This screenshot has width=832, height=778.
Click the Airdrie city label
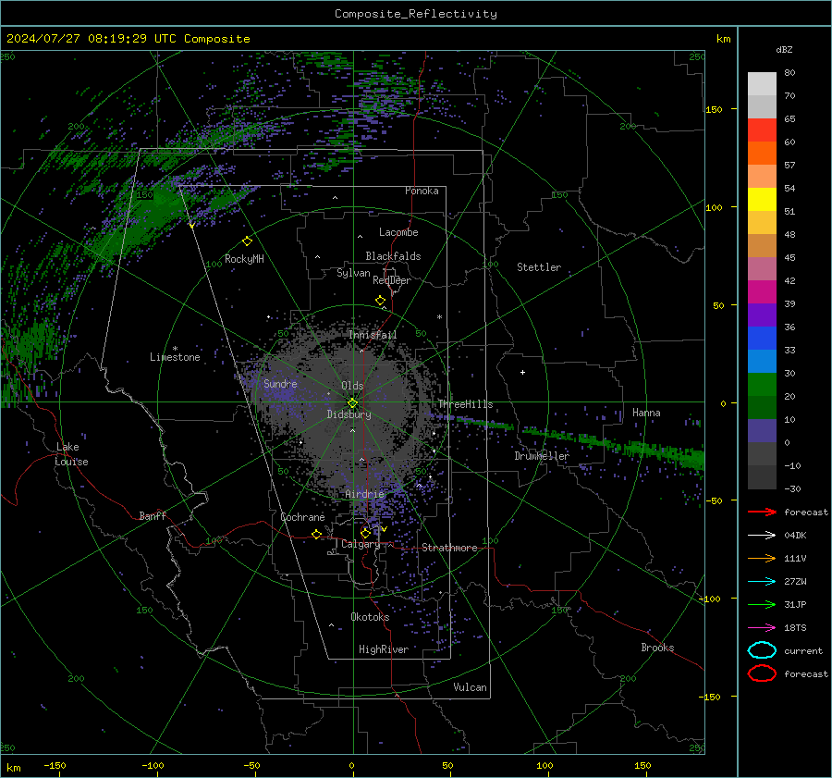[364, 494]
